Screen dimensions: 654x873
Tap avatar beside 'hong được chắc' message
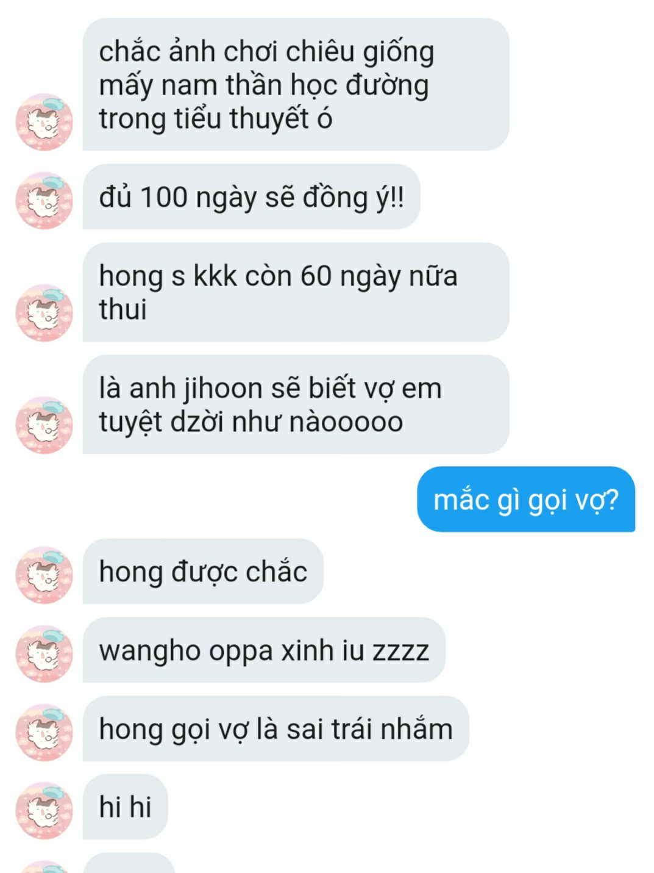(44, 575)
